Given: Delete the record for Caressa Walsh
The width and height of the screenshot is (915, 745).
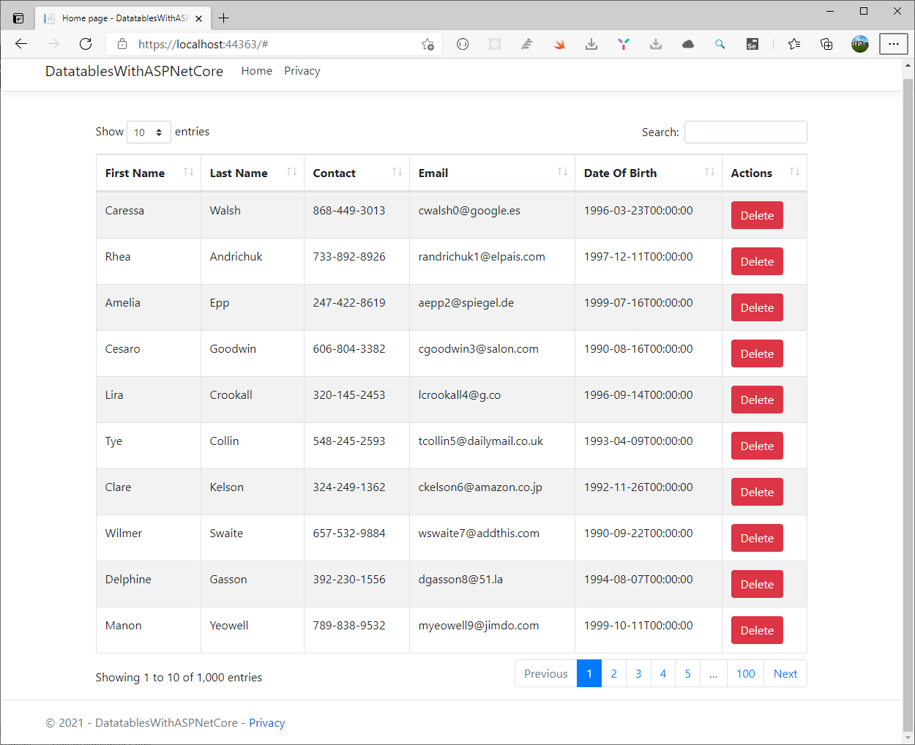Looking at the screenshot, I should 756,215.
